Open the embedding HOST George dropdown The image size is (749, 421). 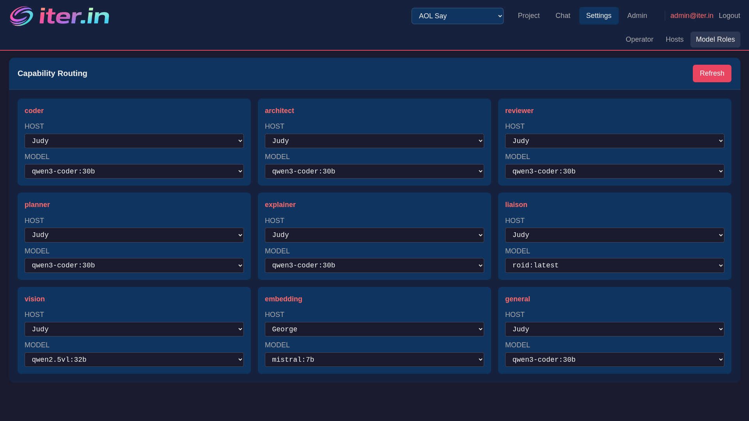pos(374,329)
